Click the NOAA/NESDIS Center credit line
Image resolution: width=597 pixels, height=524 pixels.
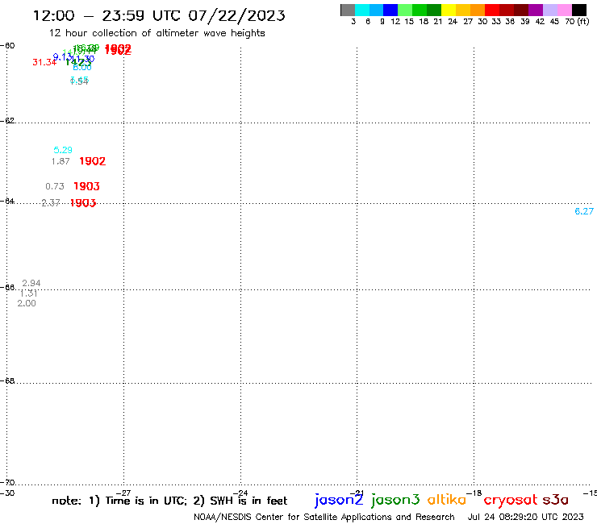tap(324, 518)
